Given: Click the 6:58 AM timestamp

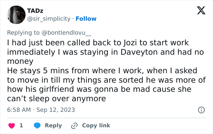Looking at the screenshot, I should coord(19,110).
